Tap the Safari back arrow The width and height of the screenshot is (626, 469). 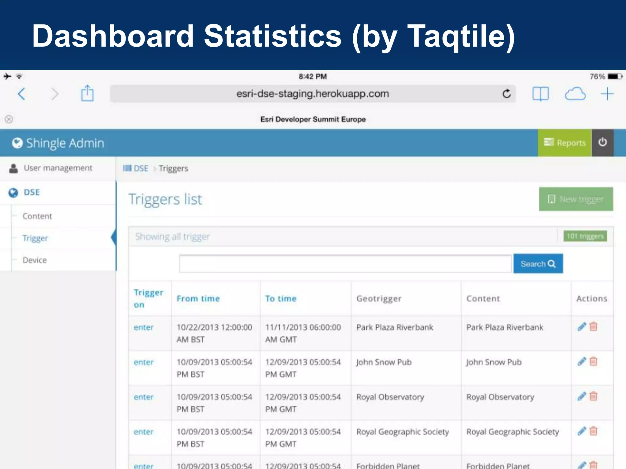point(21,94)
